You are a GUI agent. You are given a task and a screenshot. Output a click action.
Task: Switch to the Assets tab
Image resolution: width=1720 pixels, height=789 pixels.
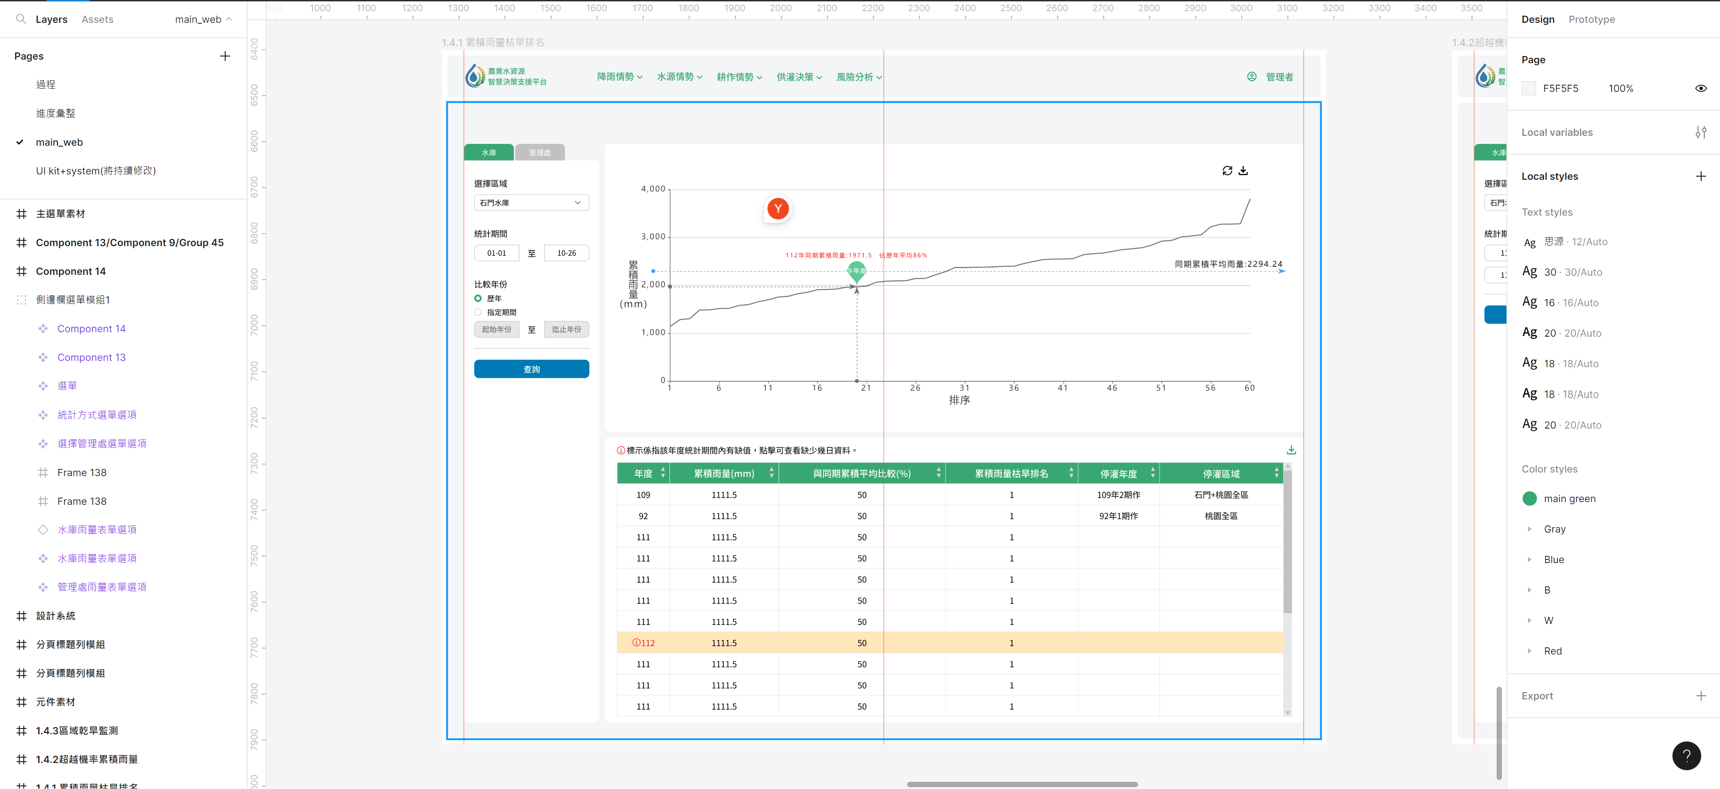(97, 19)
